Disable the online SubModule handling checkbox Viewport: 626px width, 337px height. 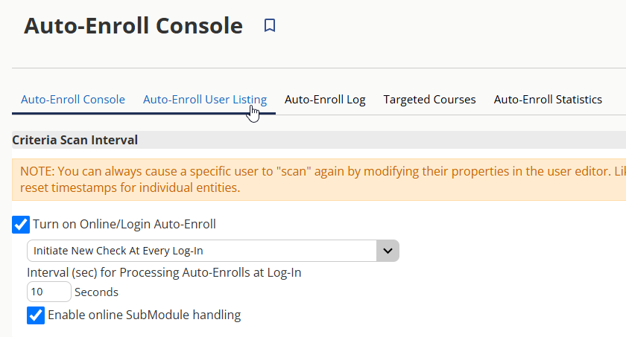tap(36, 315)
